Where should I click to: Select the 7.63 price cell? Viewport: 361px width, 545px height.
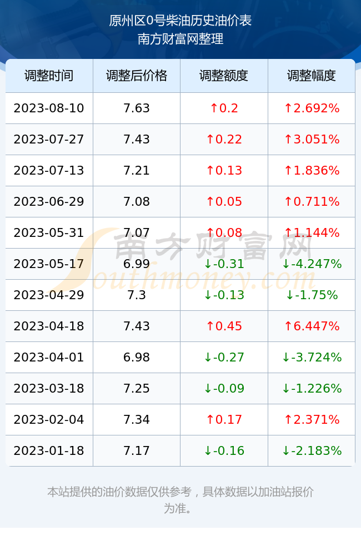point(137,108)
